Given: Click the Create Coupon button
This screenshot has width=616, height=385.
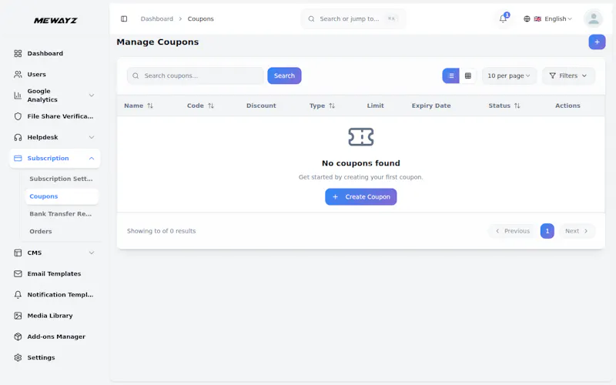Looking at the screenshot, I should 360,197.
